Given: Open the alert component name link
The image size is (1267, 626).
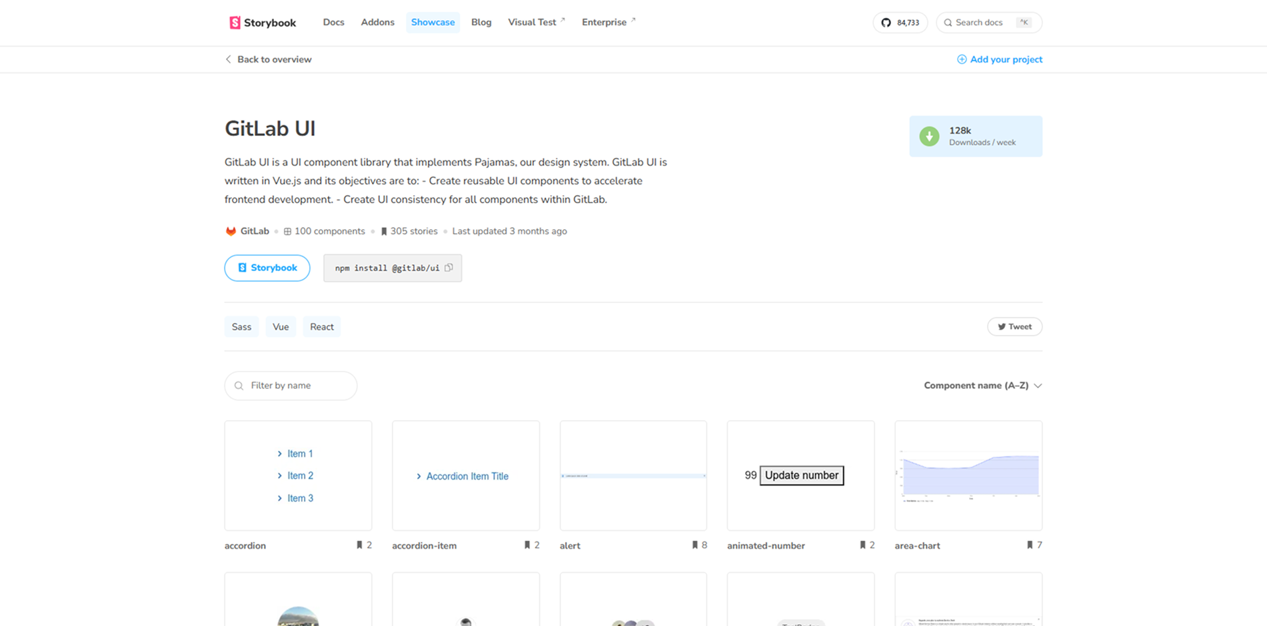Looking at the screenshot, I should tap(570, 545).
